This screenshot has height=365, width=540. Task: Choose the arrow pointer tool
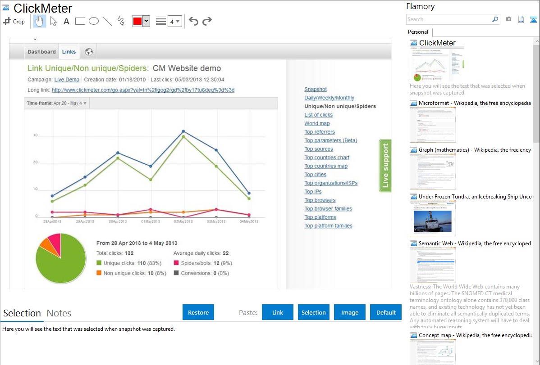click(53, 21)
